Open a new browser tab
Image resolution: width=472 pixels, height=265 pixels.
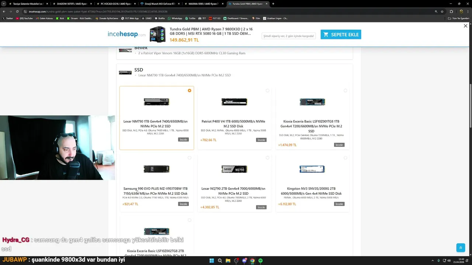coord(273,4)
